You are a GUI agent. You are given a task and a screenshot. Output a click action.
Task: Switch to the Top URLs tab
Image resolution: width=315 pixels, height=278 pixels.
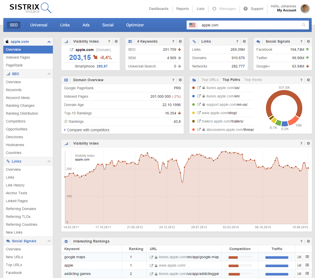(210, 80)
